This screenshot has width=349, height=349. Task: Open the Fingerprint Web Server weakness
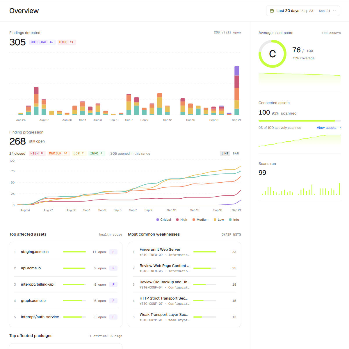184,252
